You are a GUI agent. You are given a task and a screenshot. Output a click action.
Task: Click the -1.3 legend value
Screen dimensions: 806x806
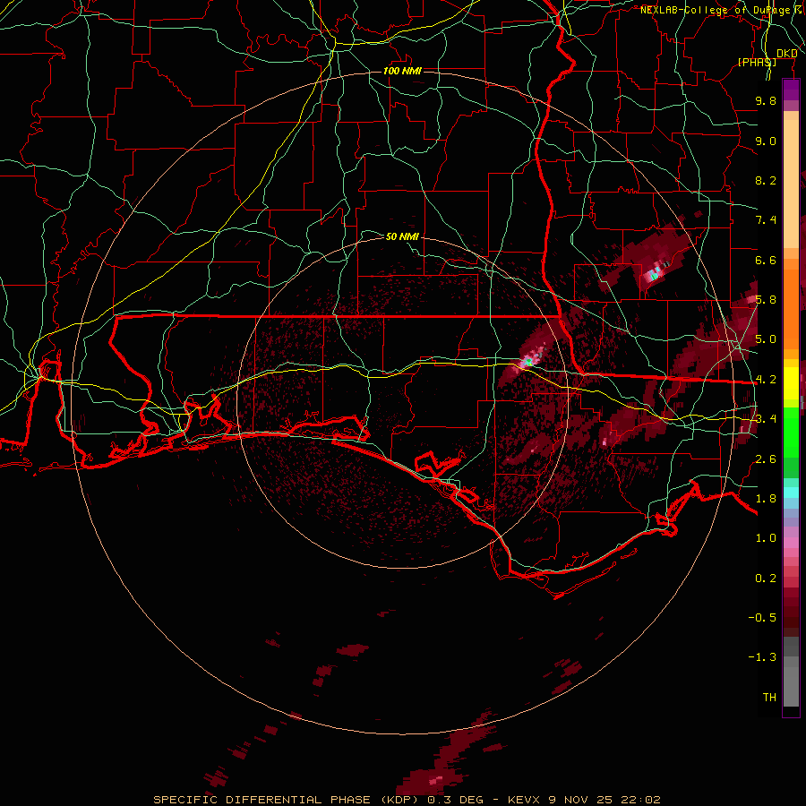(762, 657)
